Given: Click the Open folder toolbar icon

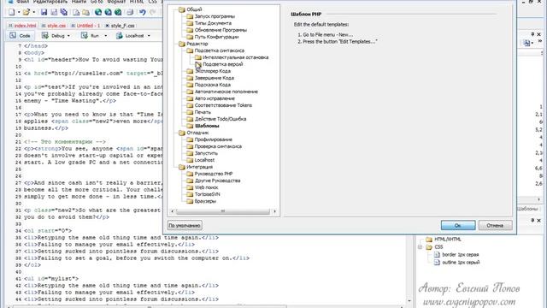Looking at the screenshot, I should [x=26, y=13].
